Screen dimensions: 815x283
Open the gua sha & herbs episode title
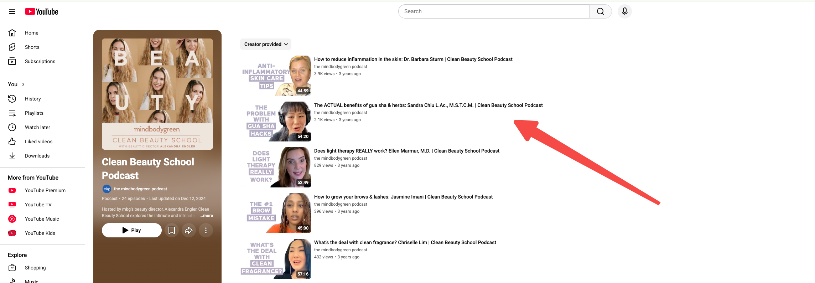click(429, 105)
